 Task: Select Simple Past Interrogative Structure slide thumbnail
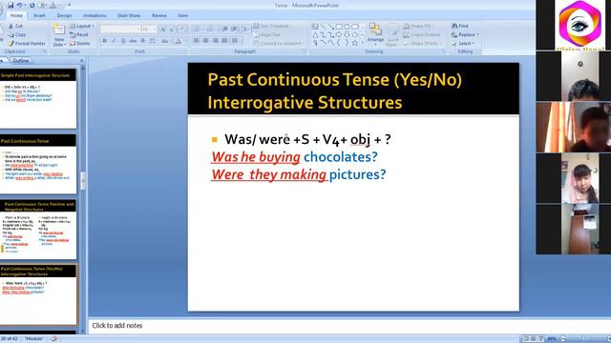pyautogui.click(x=38, y=99)
